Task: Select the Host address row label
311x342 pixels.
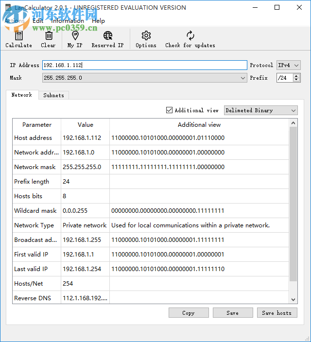Action: [x=33, y=138]
